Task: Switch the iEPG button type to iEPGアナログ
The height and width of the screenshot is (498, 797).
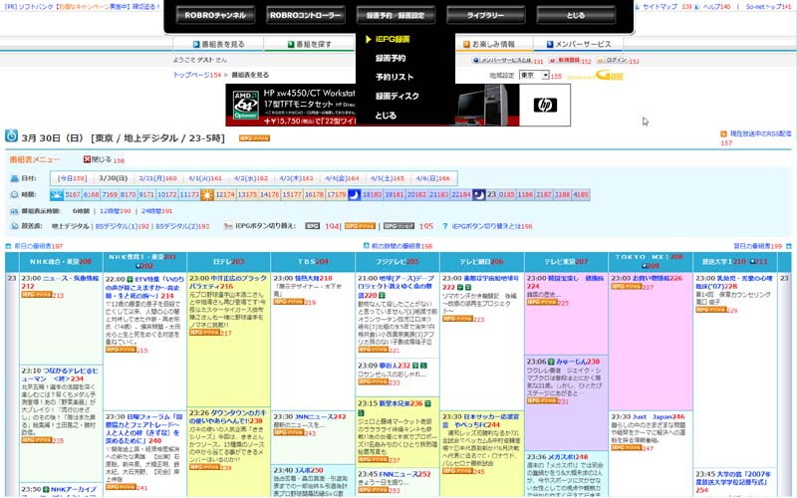Action: pyautogui.click(x=398, y=226)
